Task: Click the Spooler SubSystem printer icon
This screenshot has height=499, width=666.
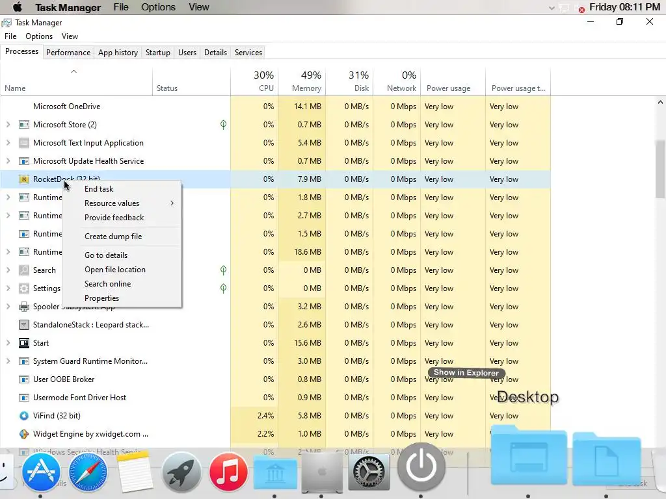Action: (24, 307)
